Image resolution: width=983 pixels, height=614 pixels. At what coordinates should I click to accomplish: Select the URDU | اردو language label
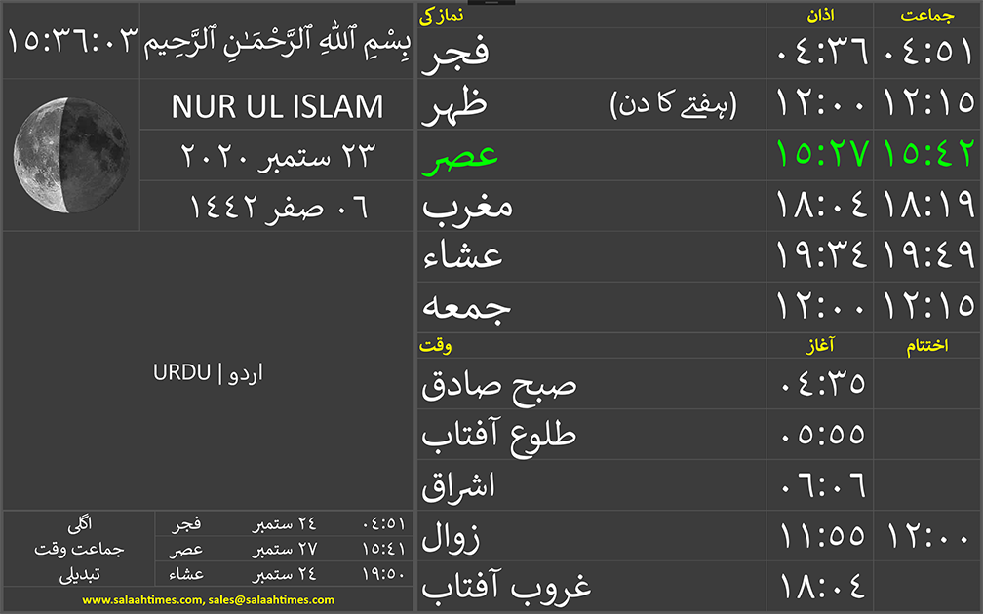208,373
